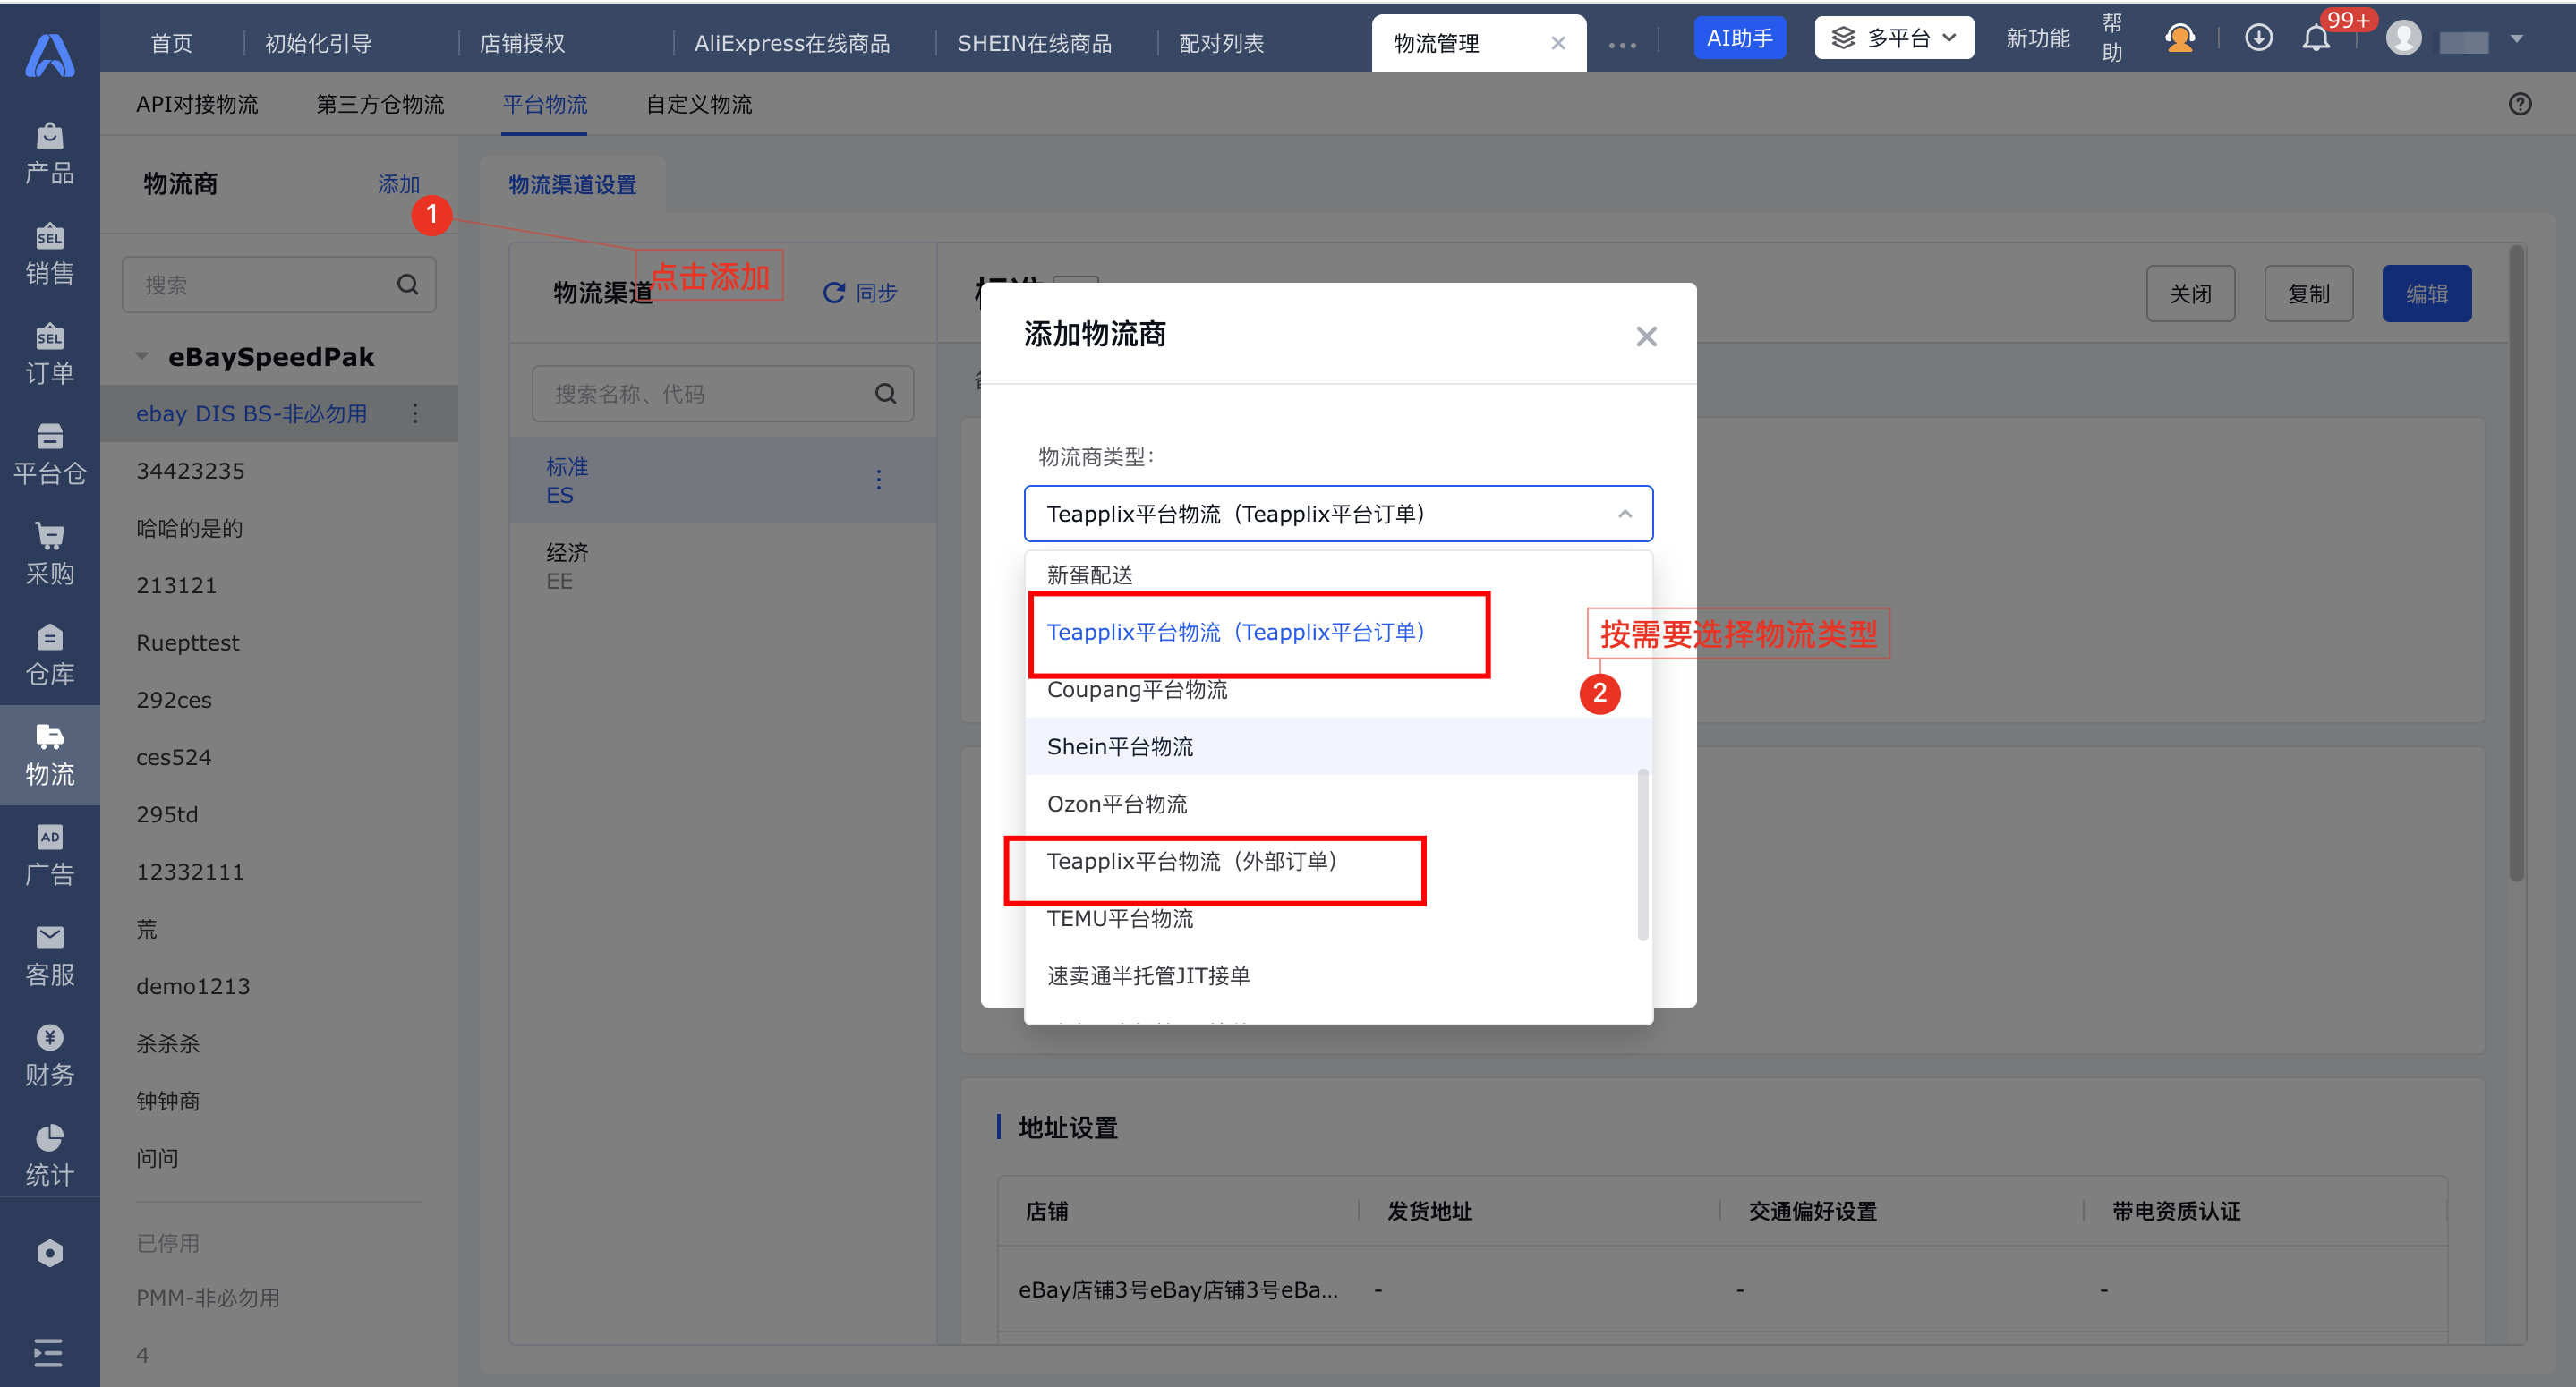Viewport: 2576px width, 1387px height.
Task: Open the 销售 sidebar module
Action: 49,254
